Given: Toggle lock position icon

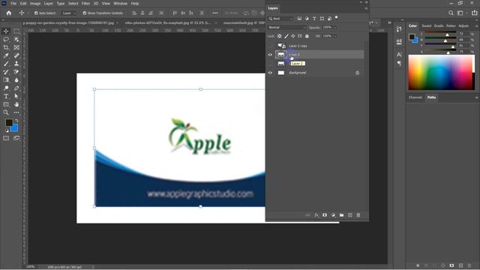Looking at the screenshot, I should pos(293,36).
